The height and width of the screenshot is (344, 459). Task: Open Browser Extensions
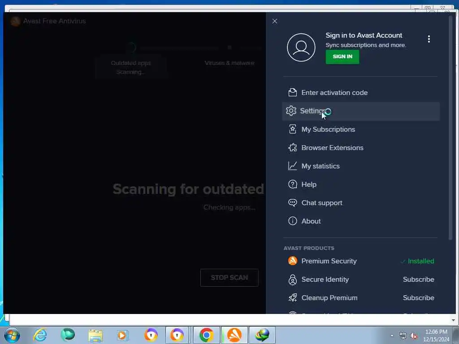point(361,148)
